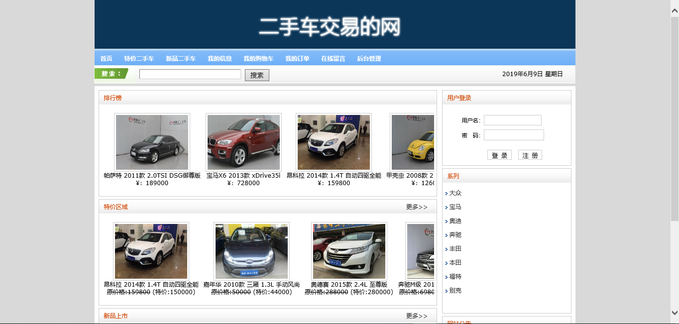The height and width of the screenshot is (324, 679).
Task: Click the 嘉年华 2010款 三厢 title
Action: coord(251,285)
